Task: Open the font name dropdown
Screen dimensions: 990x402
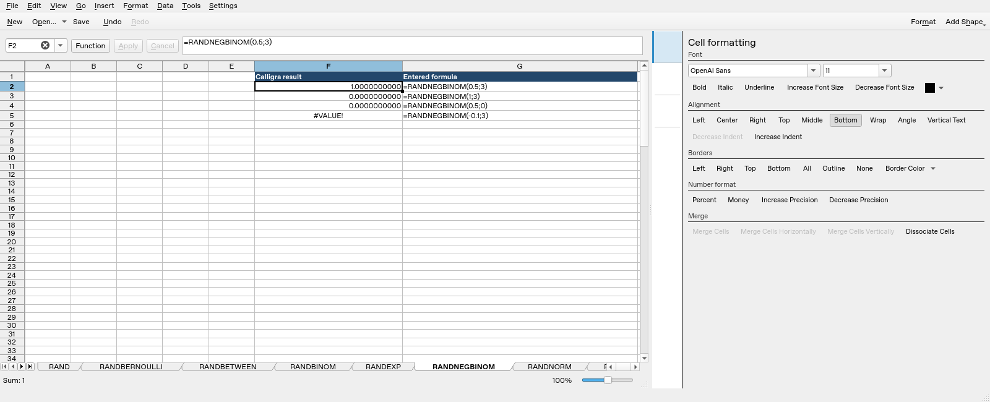Action: [814, 71]
